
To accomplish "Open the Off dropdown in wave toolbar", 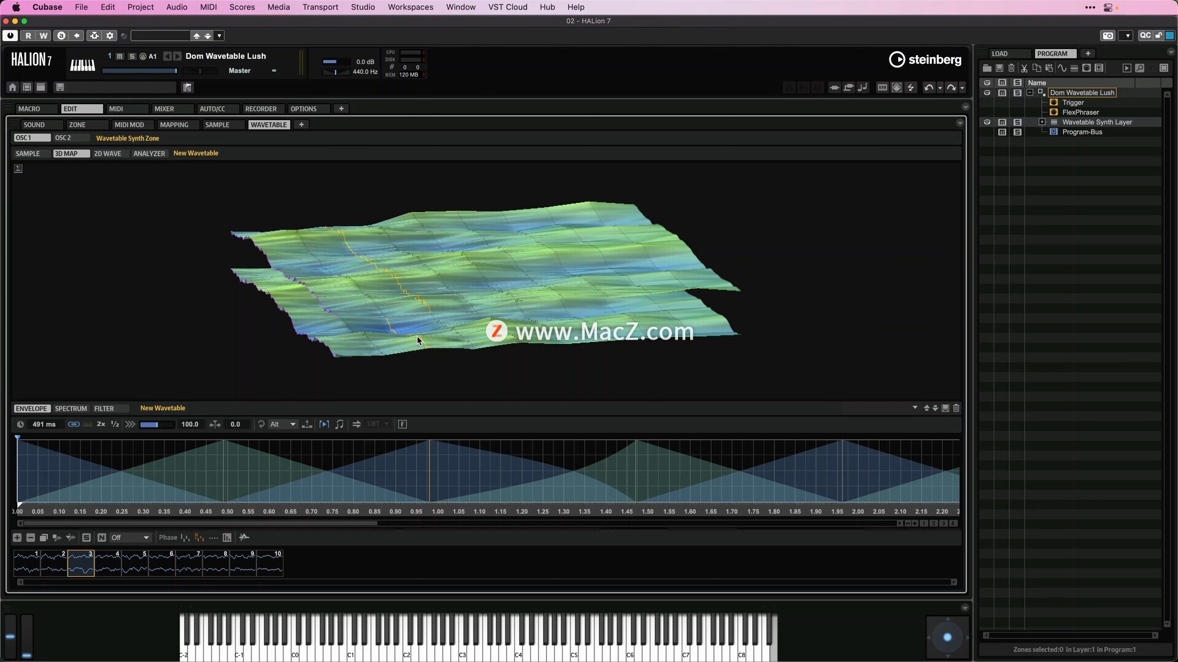I will pos(130,538).
